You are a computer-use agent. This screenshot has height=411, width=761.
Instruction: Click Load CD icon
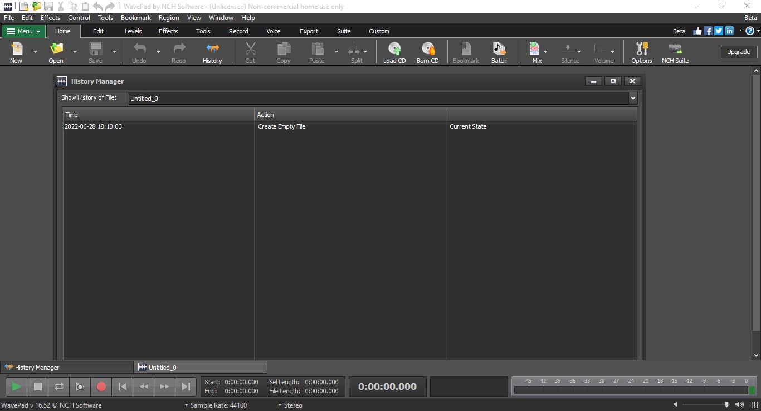[394, 52]
